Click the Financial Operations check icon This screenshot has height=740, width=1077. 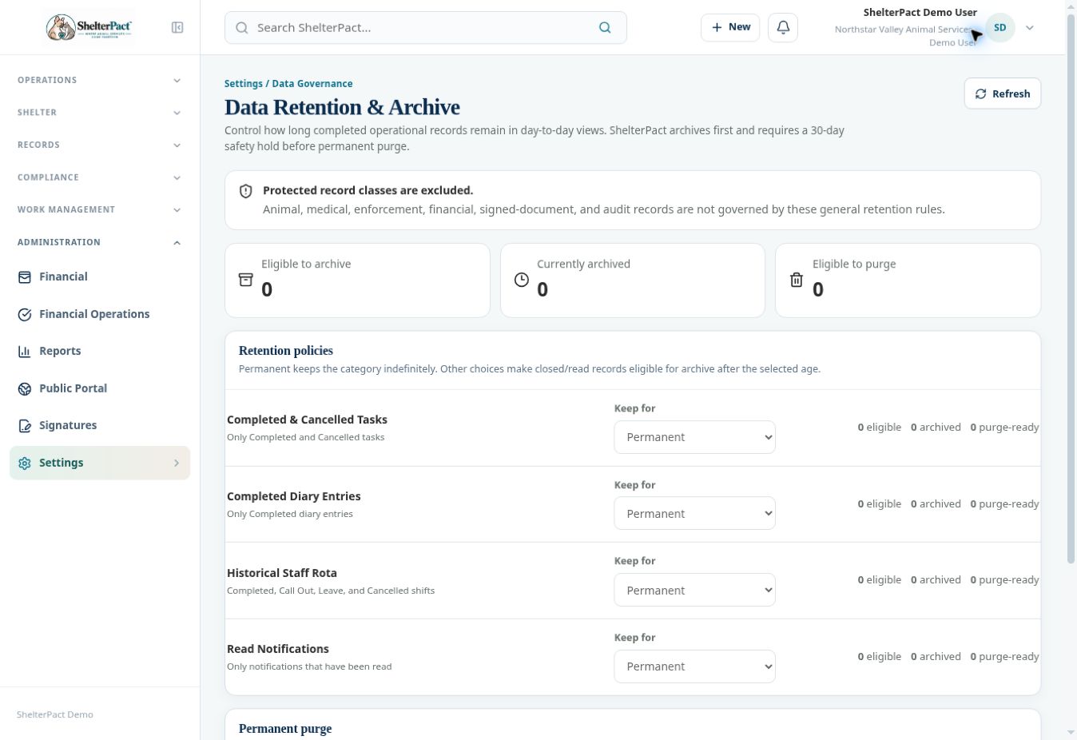tap(25, 315)
